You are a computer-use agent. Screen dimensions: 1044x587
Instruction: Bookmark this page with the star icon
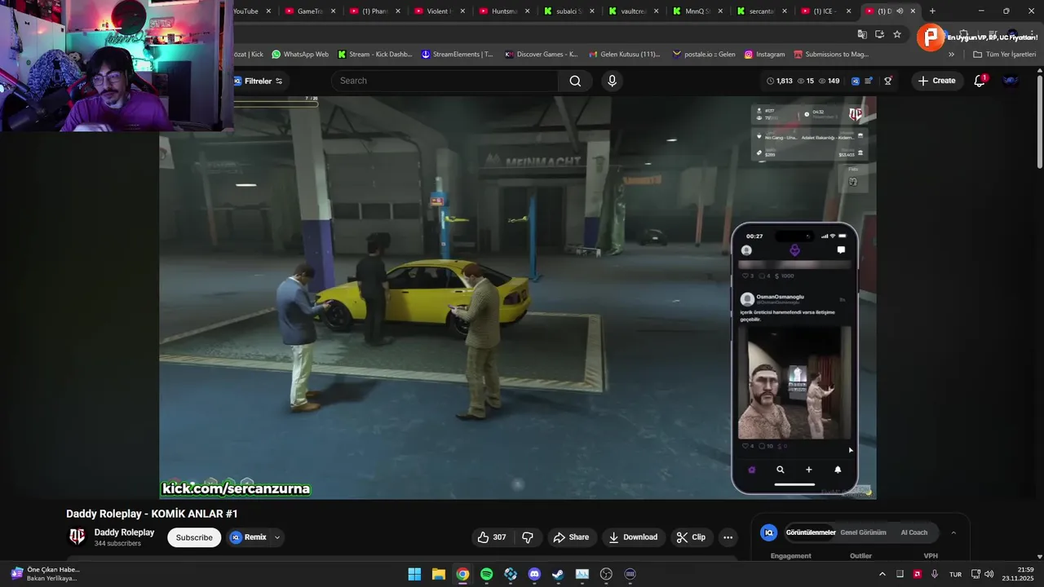897,34
